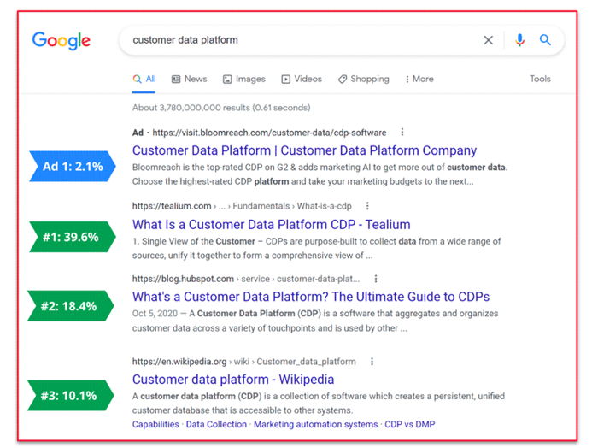Open the Bloomreach Customer Data Platform Company ad
This screenshot has height=448, width=598.
point(304,150)
